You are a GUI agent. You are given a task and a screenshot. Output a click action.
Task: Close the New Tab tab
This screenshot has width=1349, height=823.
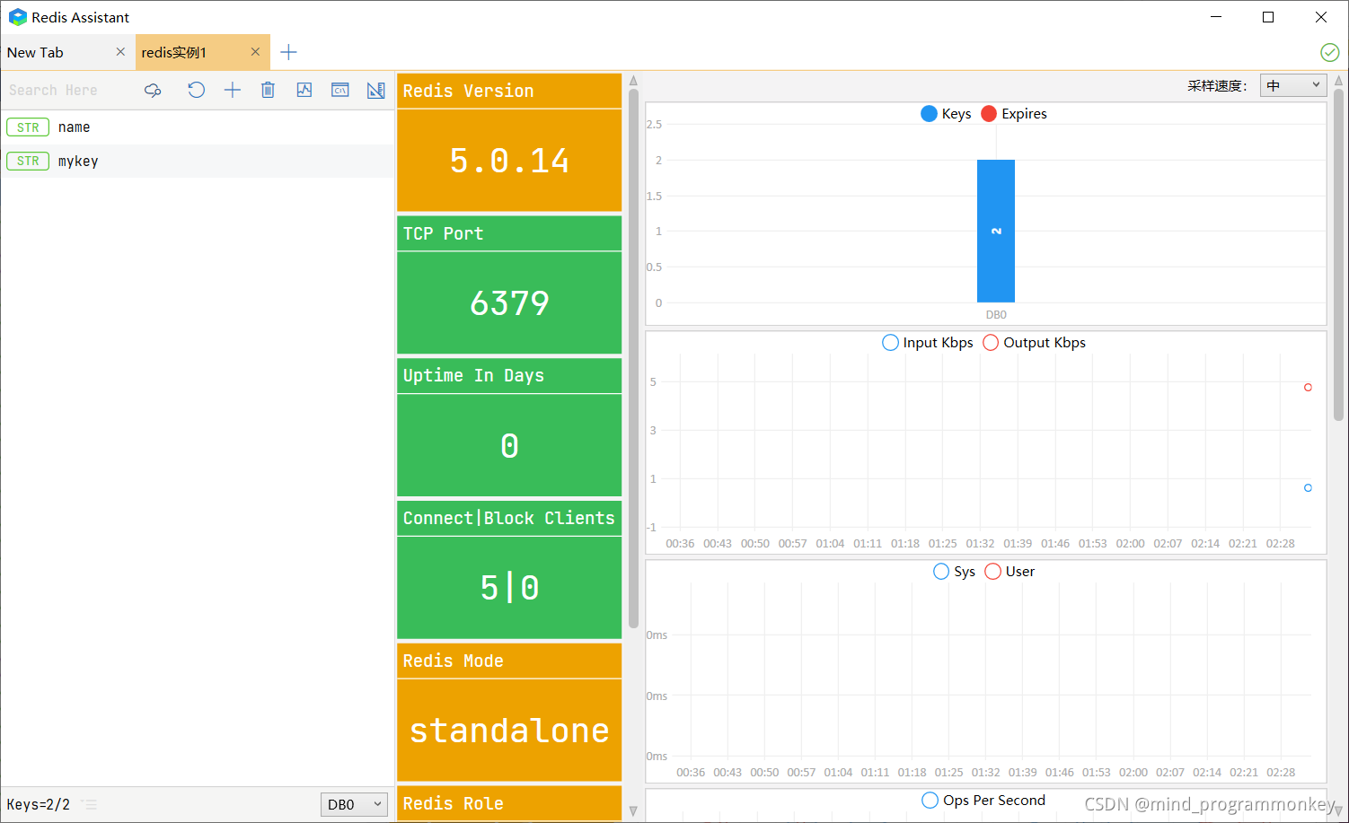[x=120, y=52]
